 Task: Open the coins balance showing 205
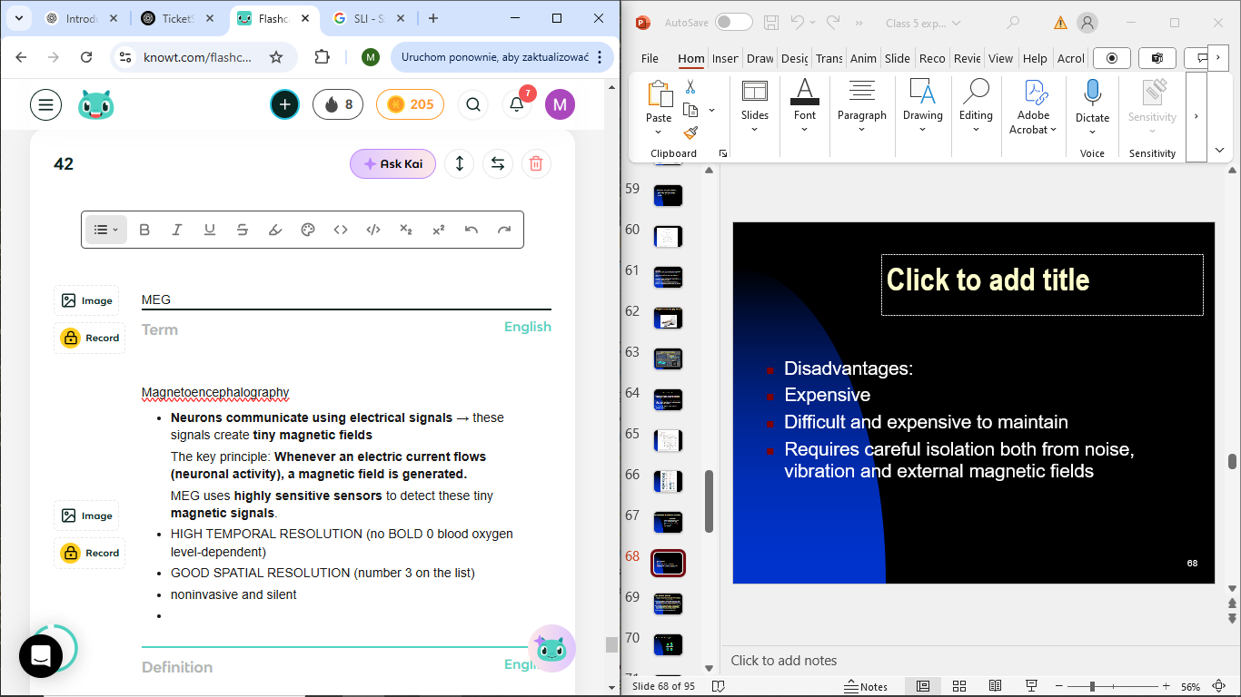[x=411, y=104]
